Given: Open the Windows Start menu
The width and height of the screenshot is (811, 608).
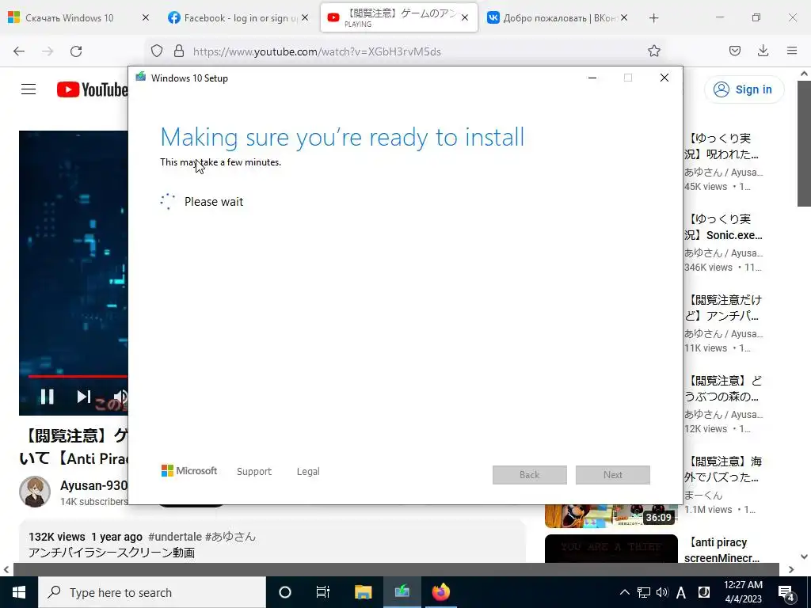Looking at the screenshot, I should (x=19, y=592).
